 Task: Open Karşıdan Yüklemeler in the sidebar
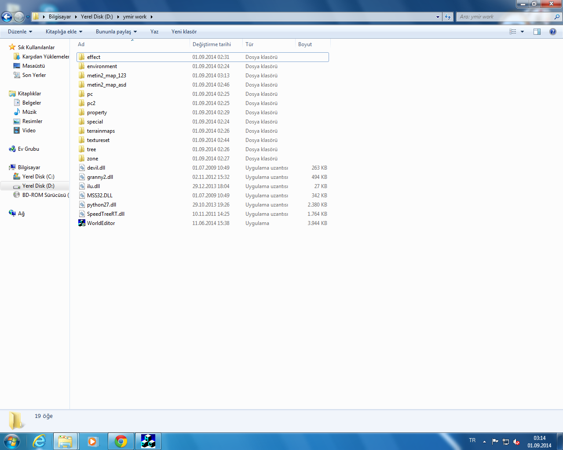pyautogui.click(x=41, y=57)
